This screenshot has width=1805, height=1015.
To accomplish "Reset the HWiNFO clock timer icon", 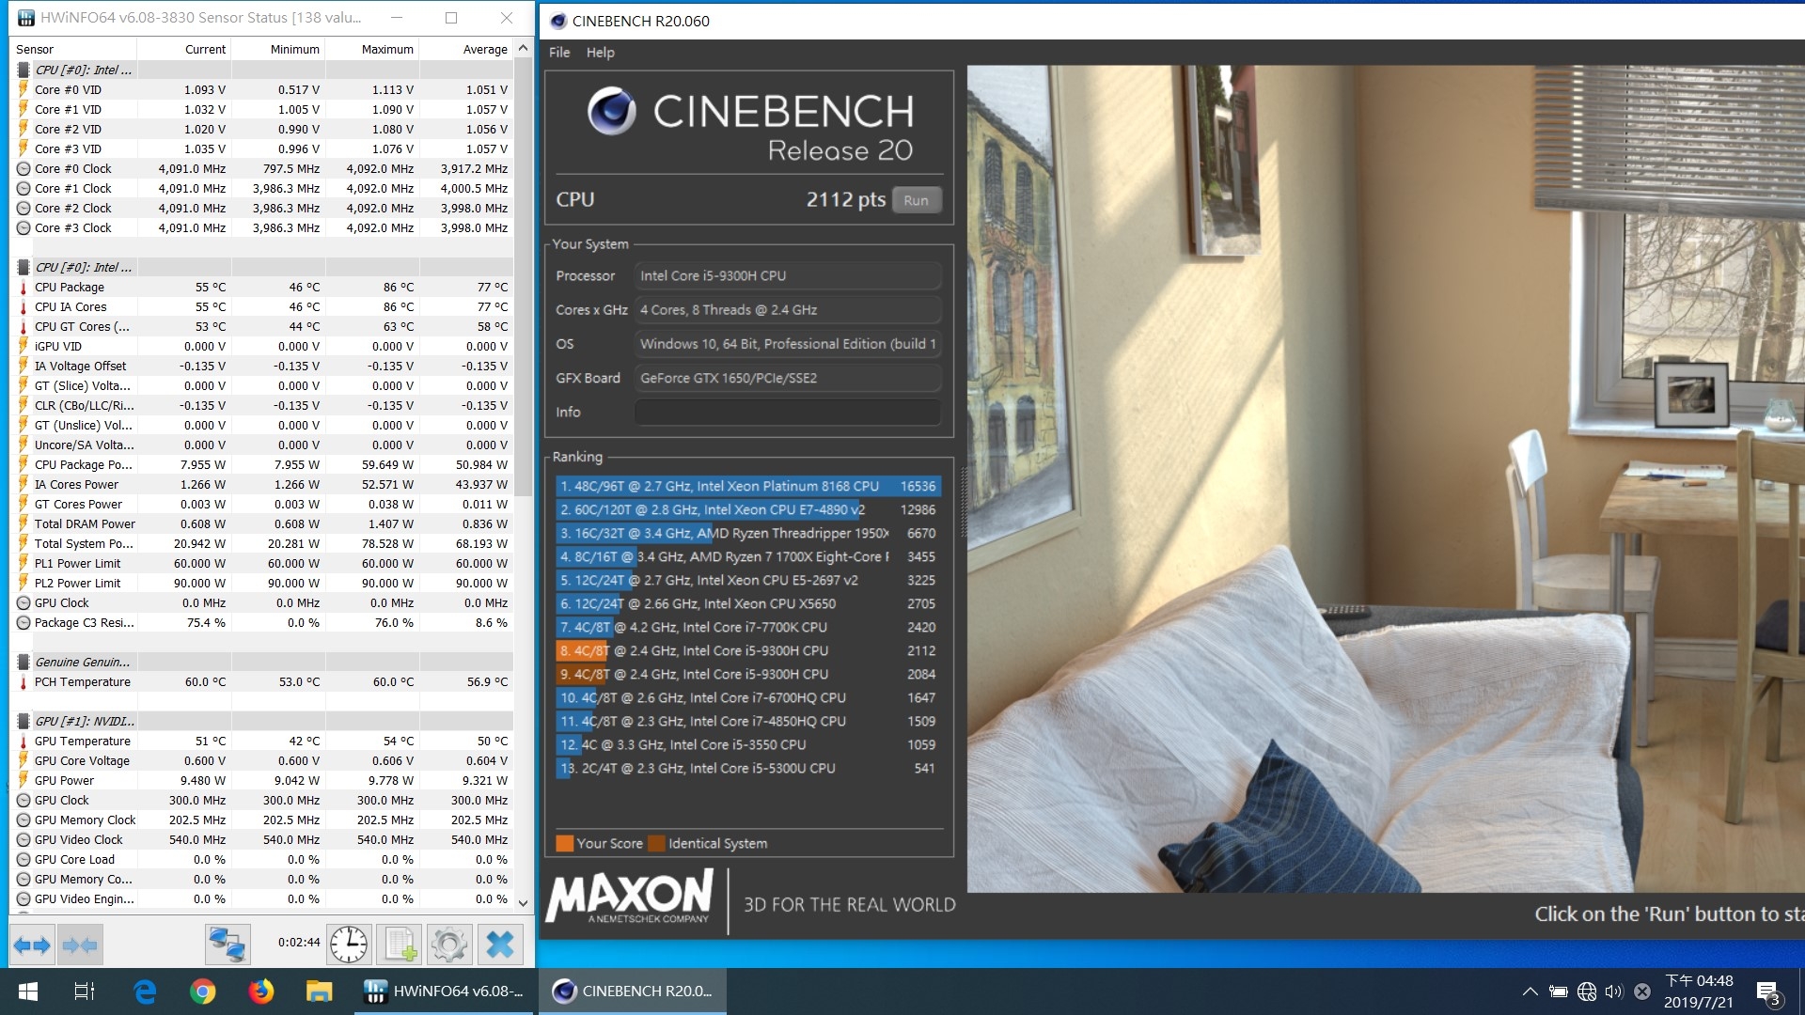I will [349, 945].
